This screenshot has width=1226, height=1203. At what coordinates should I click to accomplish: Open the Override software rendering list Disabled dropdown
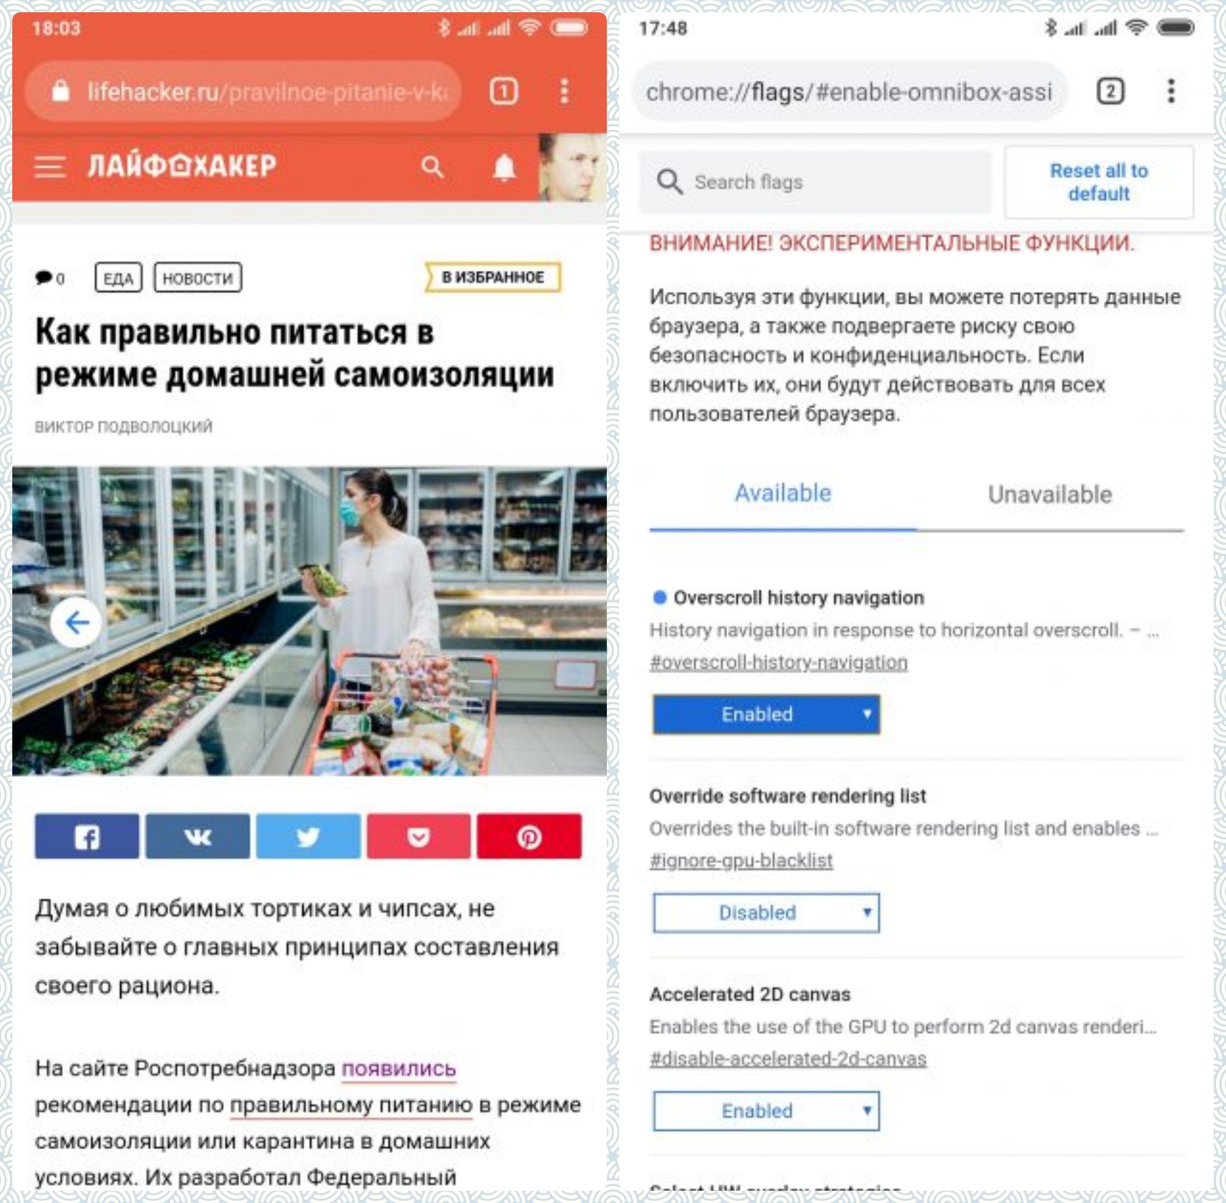click(x=766, y=912)
